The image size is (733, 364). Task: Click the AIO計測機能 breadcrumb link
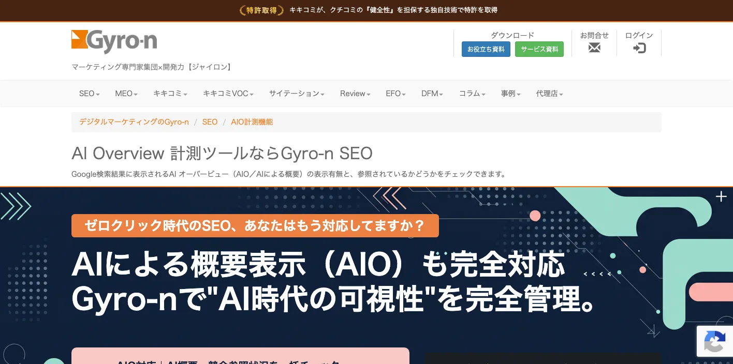click(x=252, y=122)
